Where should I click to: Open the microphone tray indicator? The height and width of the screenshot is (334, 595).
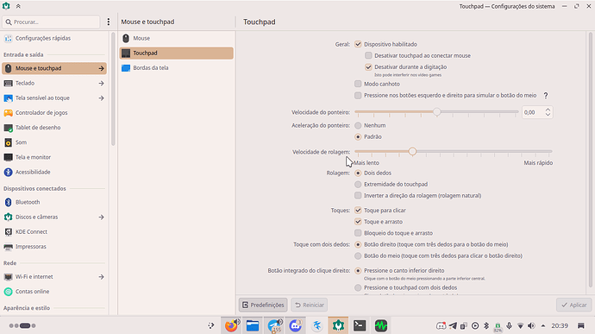[509, 325]
